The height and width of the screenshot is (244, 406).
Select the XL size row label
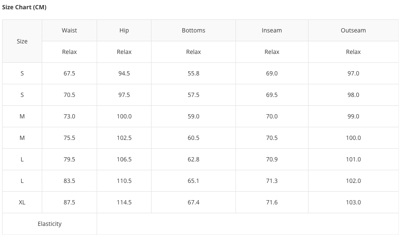pyautogui.click(x=22, y=202)
